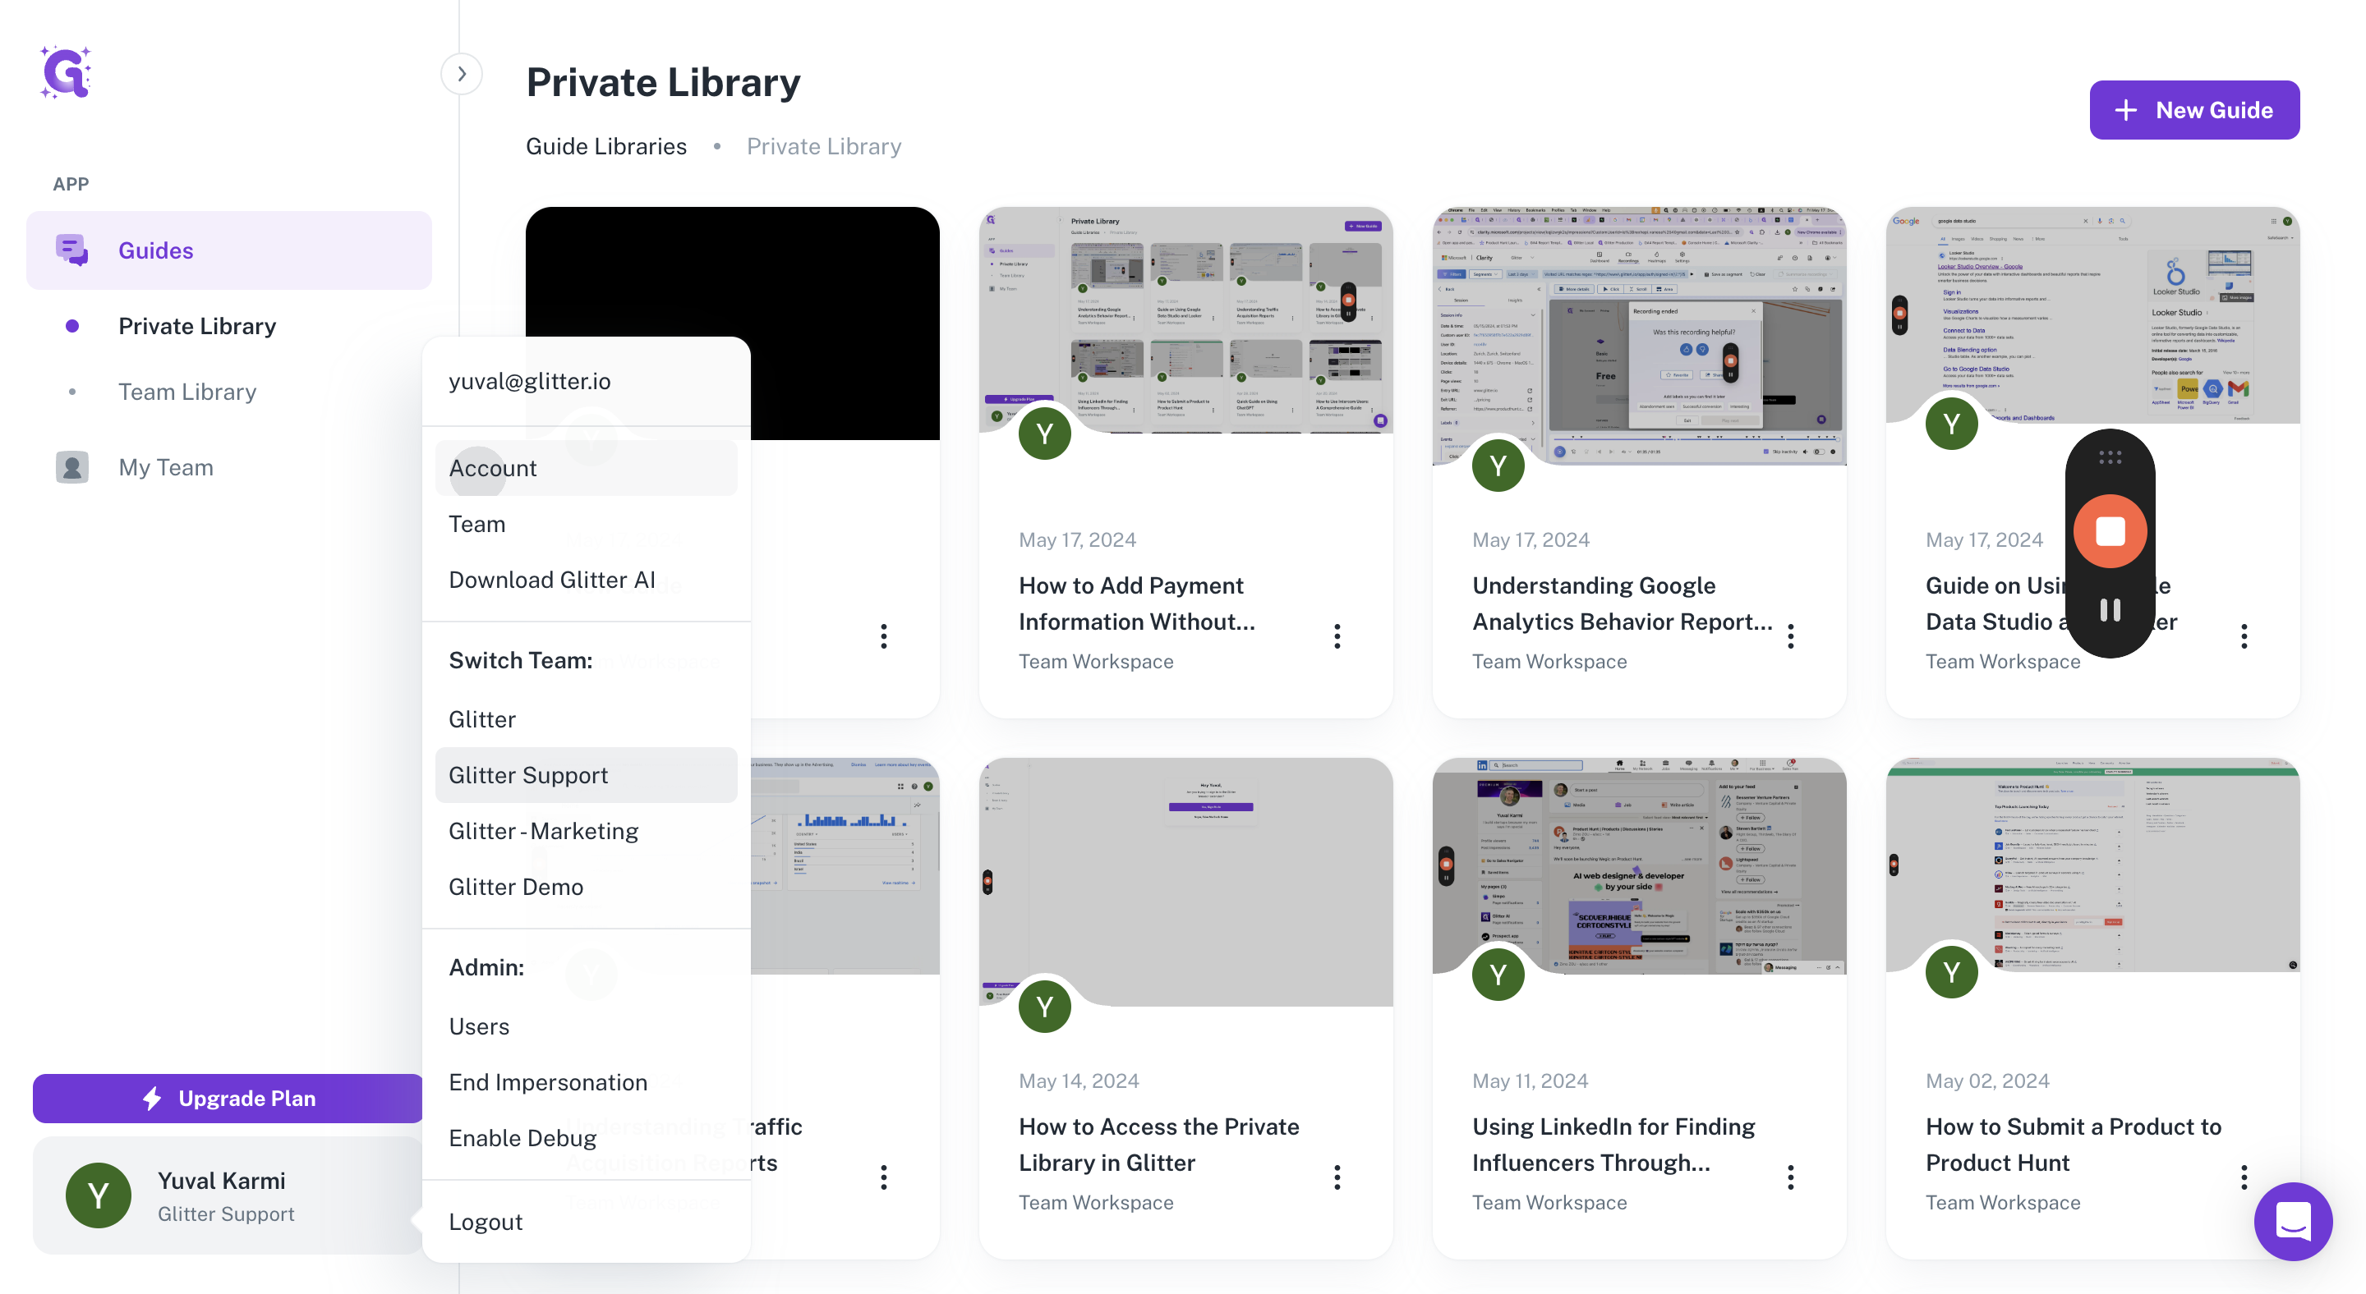Open the Yuval Karmi profile card

point(228,1195)
